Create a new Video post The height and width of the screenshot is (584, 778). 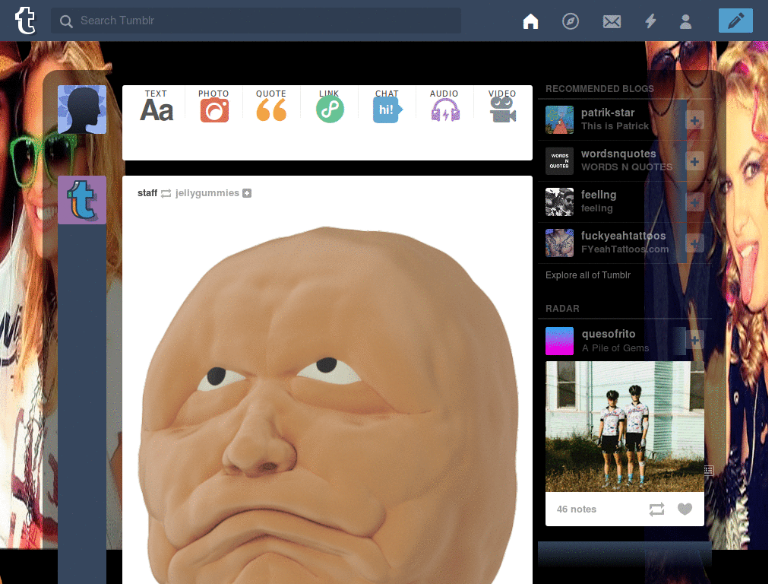click(x=502, y=106)
